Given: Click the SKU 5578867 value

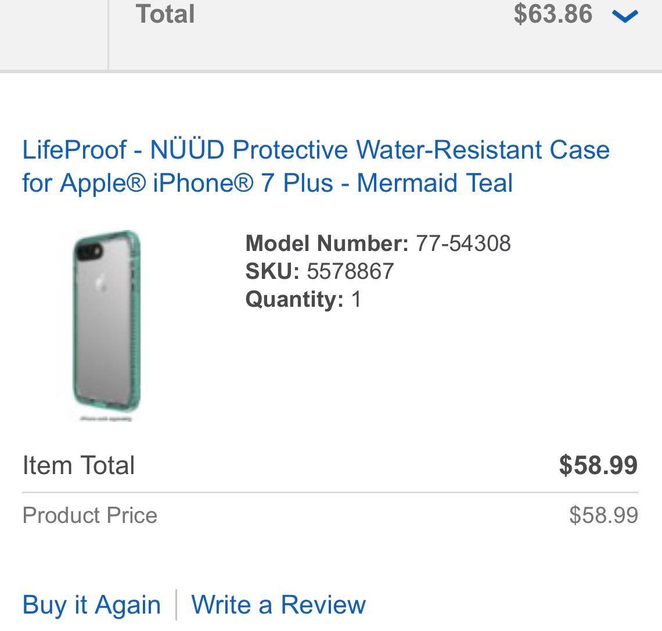Looking at the screenshot, I should tap(350, 271).
